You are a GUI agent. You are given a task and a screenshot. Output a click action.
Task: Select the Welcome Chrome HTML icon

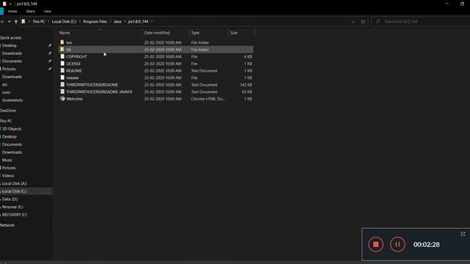pos(62,98)
